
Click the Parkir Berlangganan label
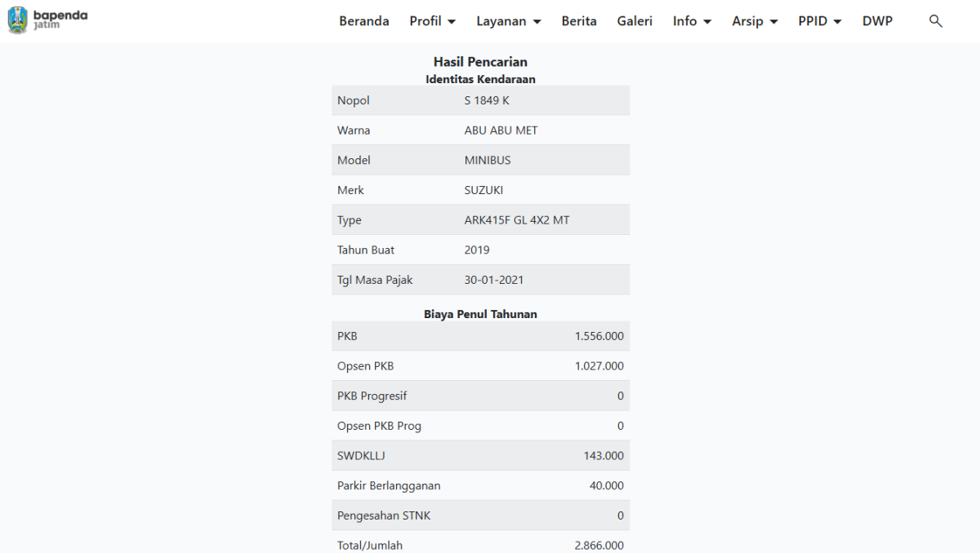(x=389, y=485)
